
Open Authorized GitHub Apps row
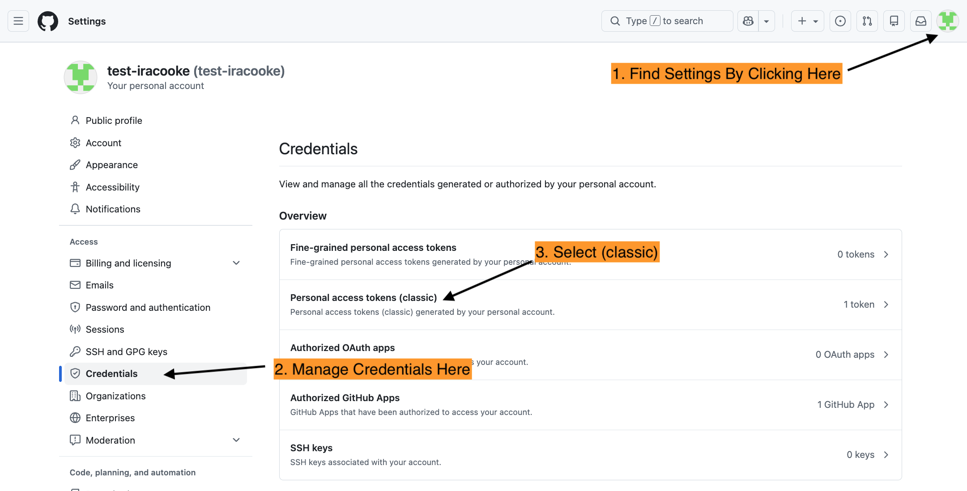click(x=591, y=405)
